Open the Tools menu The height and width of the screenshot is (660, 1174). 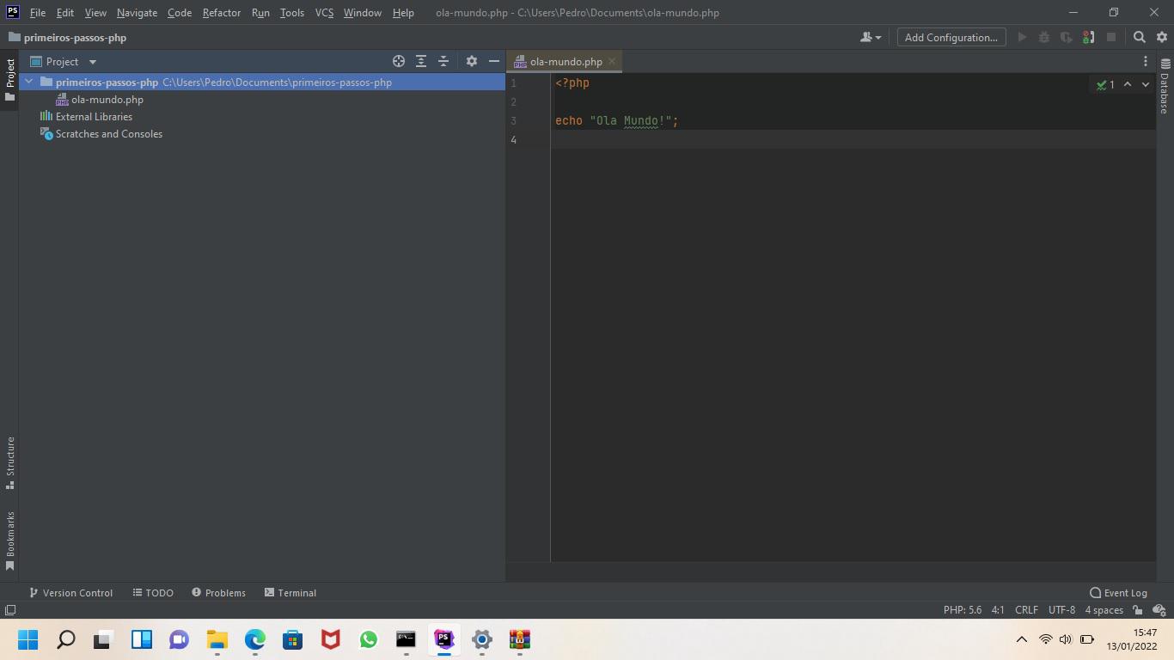tap(292, 13)
